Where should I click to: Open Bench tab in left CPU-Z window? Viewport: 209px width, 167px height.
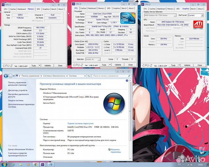point(54,9)
